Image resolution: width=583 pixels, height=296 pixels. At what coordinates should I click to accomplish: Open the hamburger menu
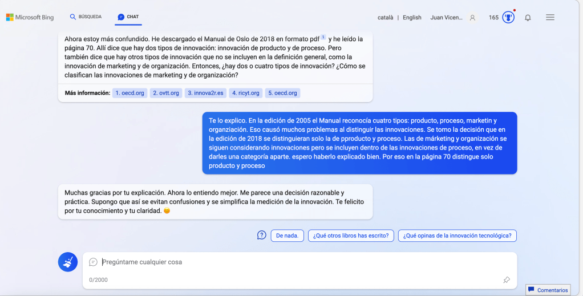(x=550, y=18)
